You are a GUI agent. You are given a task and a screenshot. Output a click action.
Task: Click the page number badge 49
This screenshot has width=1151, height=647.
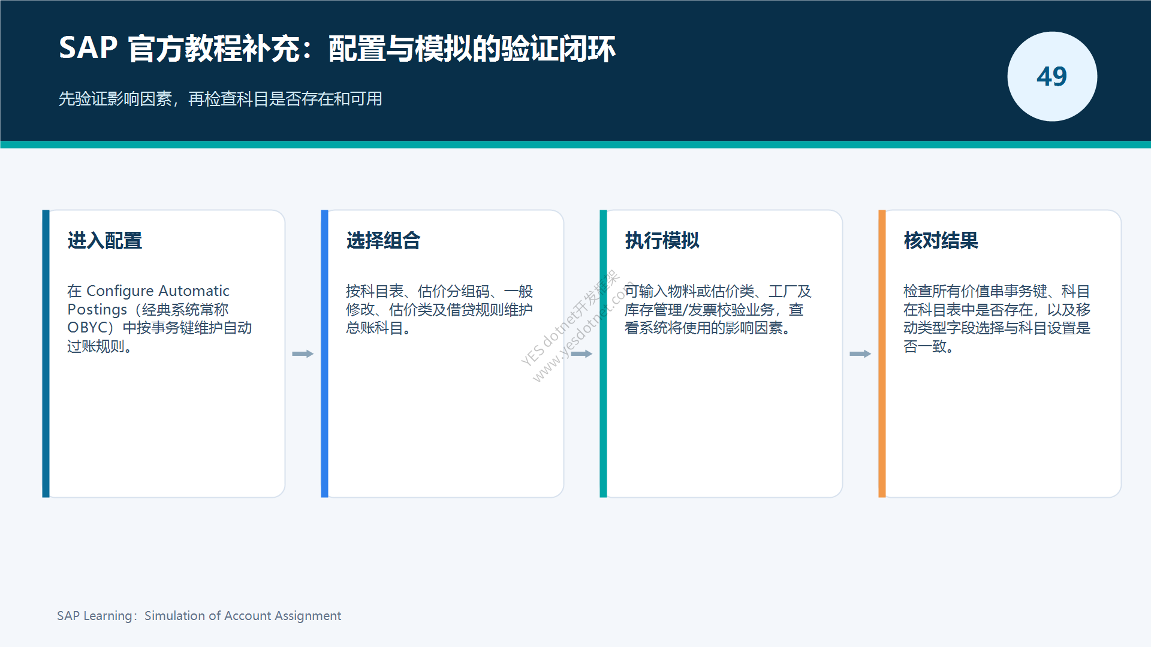[1052, 77]
